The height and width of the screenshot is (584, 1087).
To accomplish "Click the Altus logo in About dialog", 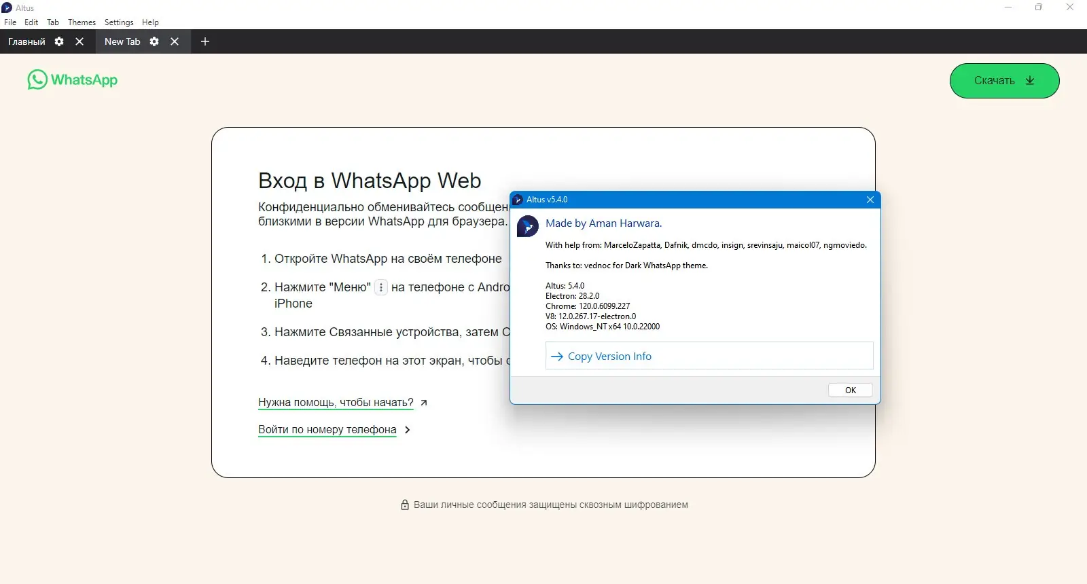I will point(528,226).
